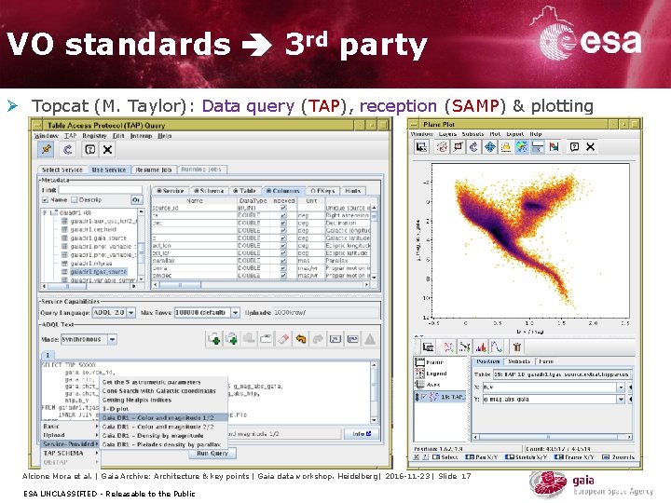Click the first add tab icon in ADQL toolbar

(214, 339)
